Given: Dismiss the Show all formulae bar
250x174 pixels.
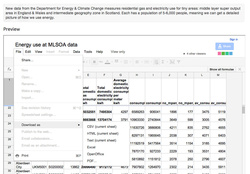Looking at the screenshot, I should click(x=240, y=69).
